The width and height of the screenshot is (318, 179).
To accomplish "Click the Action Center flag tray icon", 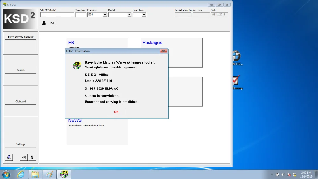I will click(289, 175).
